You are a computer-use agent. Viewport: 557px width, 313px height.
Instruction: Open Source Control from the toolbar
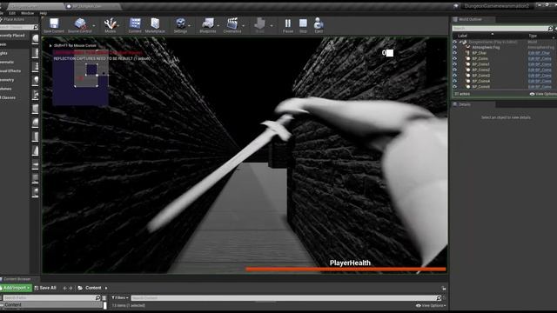tap(79, 25)
